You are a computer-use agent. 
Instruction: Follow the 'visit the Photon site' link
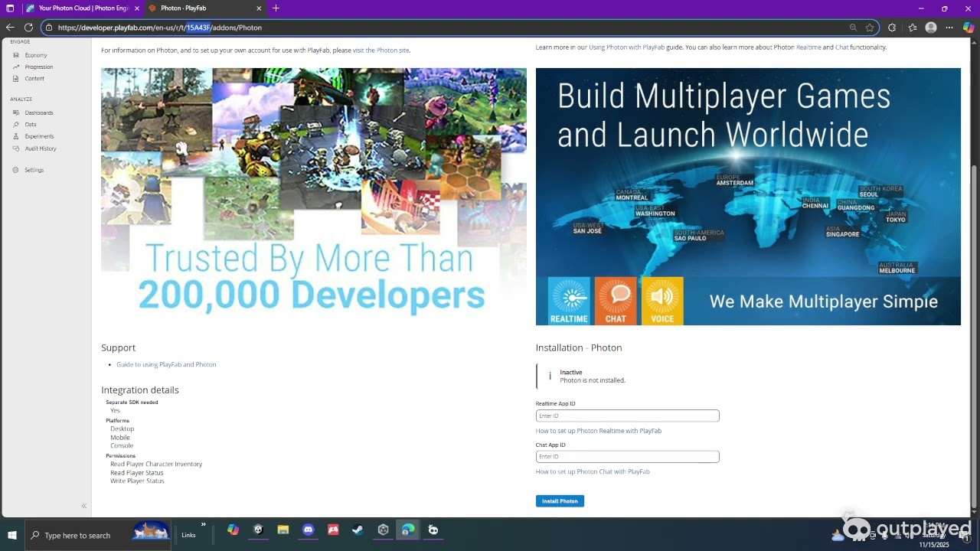[x=381, y=51]
